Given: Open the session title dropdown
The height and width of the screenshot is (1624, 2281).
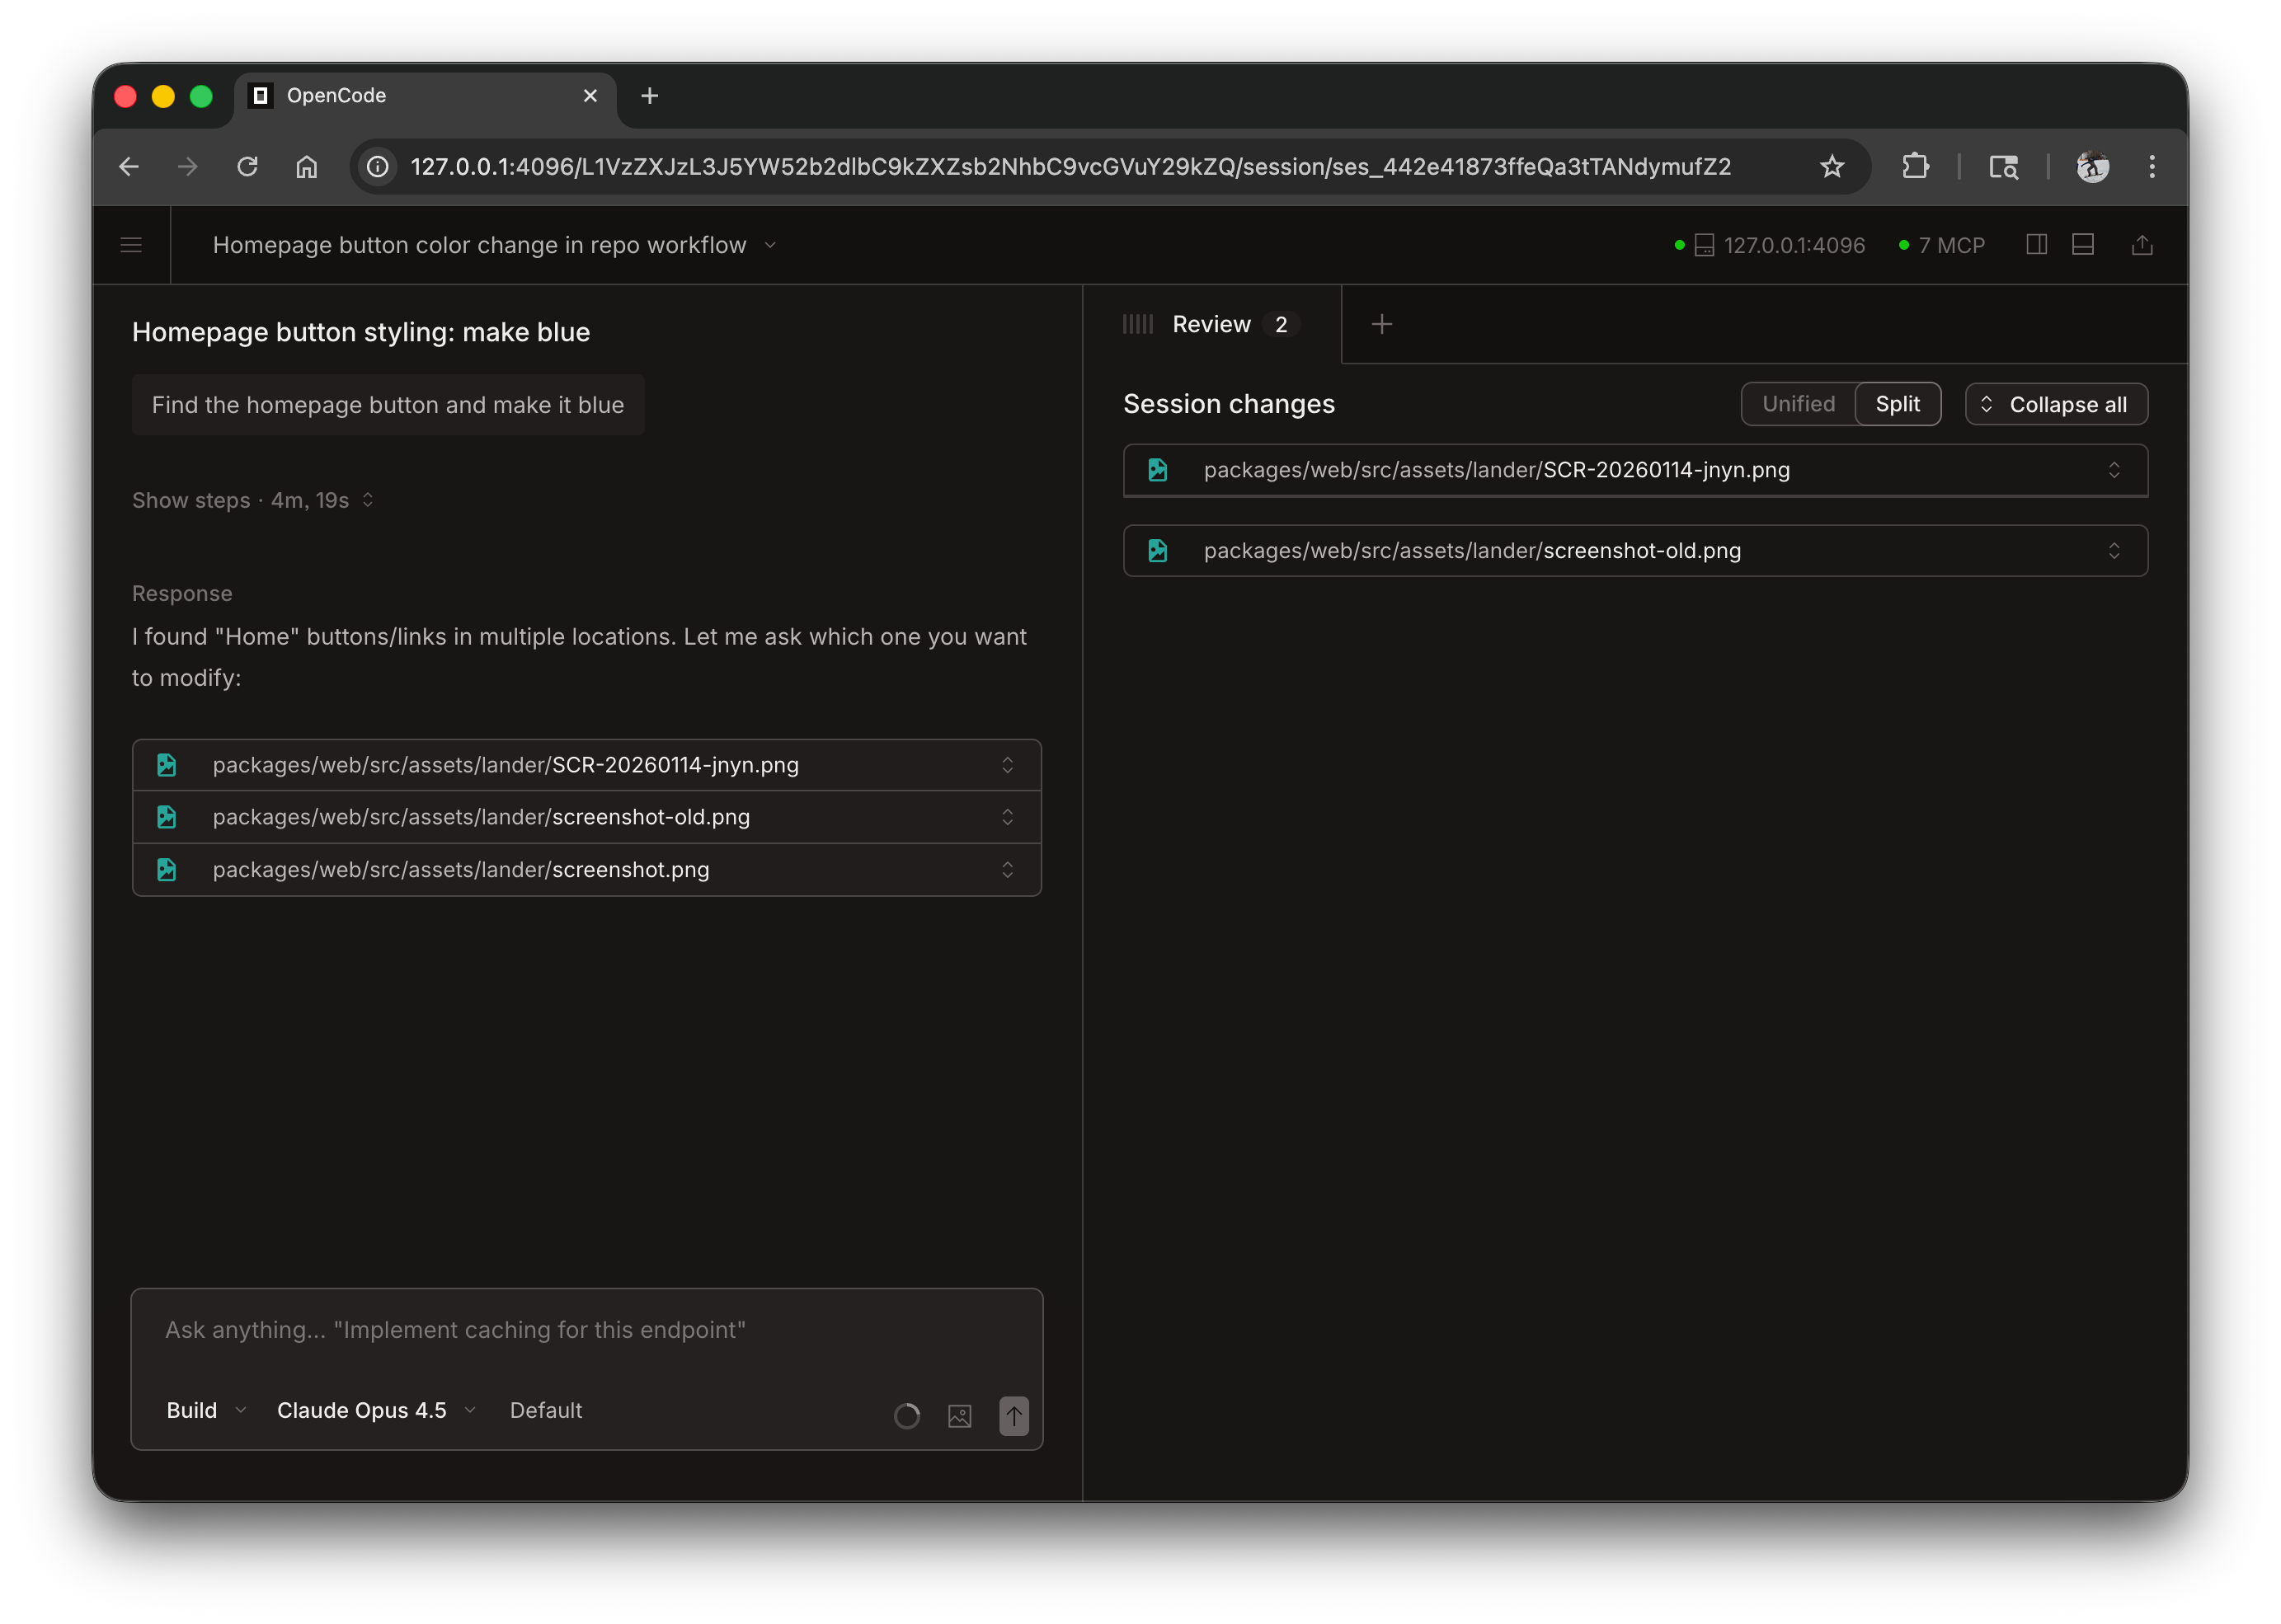Looking at the screenshot, I should click(x=769, y=244).
